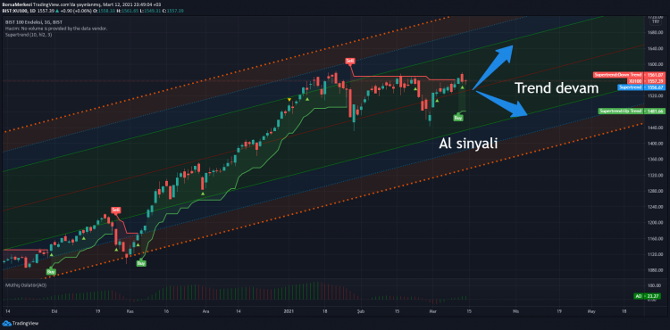Click the Eki date label on time axis

(x=54, y=311)
